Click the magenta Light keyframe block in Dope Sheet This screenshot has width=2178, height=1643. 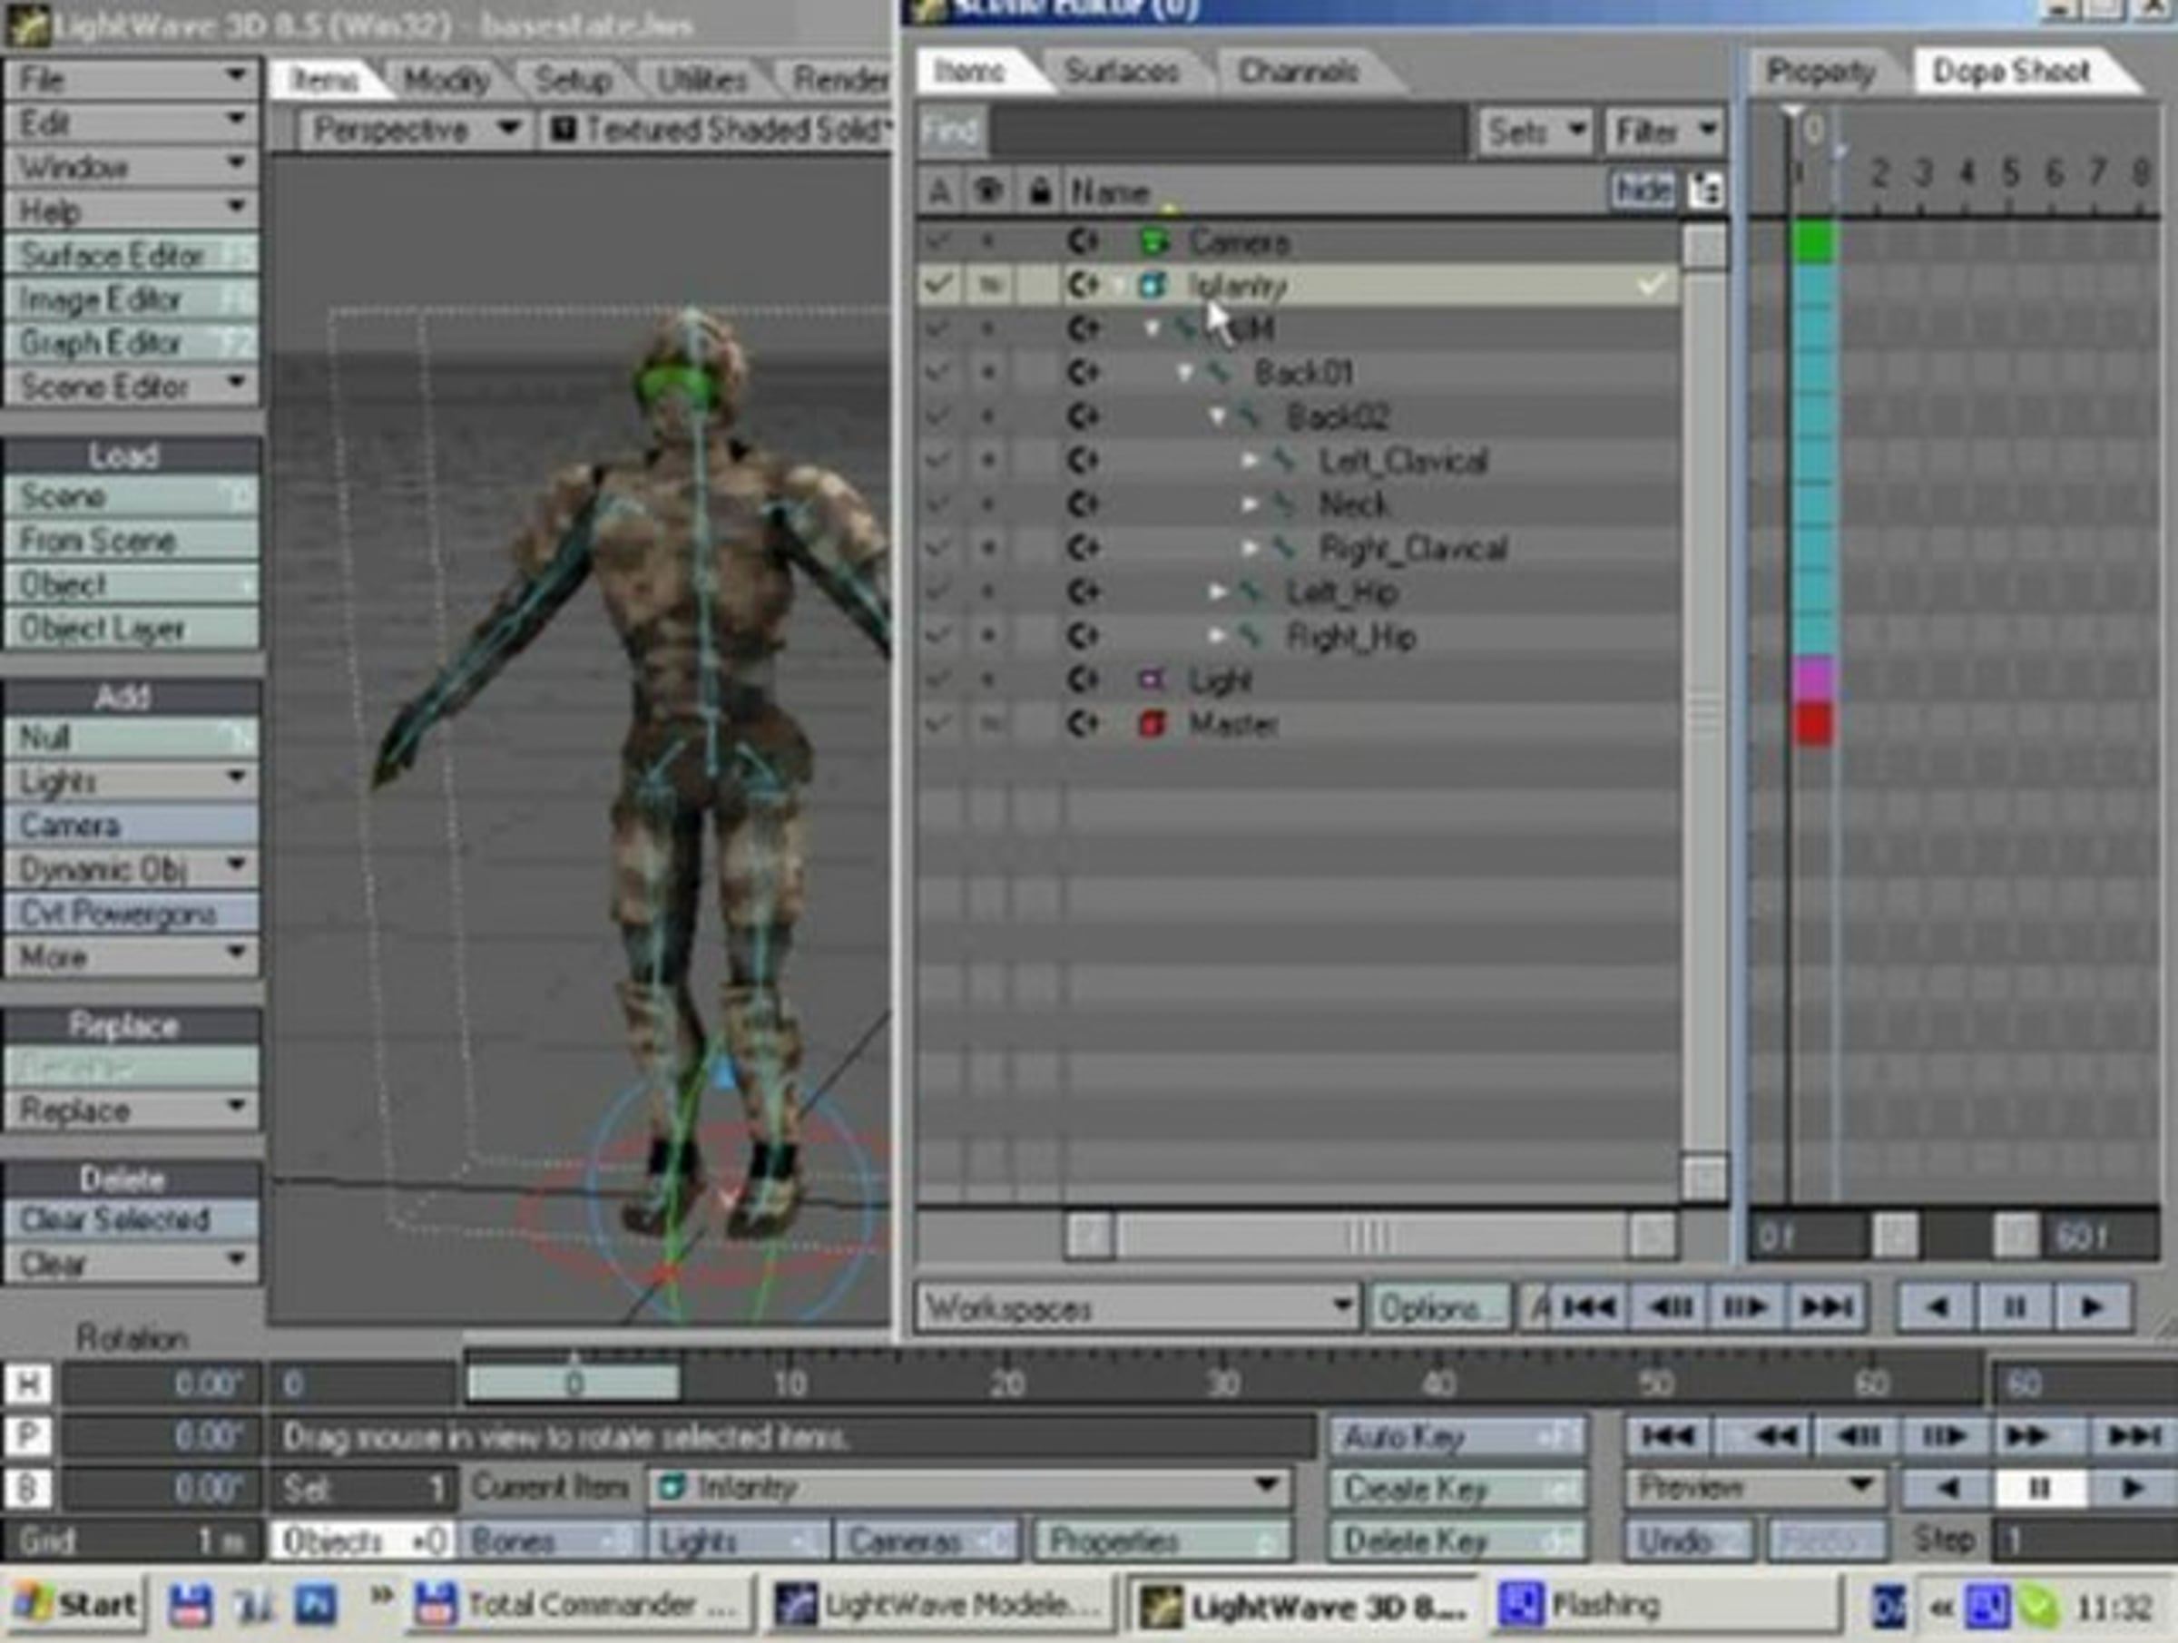point(1812,680)
